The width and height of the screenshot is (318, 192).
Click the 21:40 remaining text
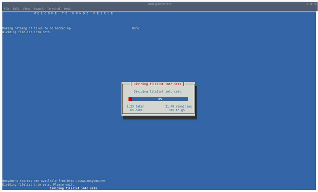click(x=178, y=106)
